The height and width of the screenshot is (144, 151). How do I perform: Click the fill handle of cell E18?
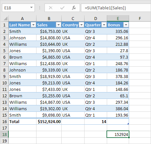coord(129,137)
